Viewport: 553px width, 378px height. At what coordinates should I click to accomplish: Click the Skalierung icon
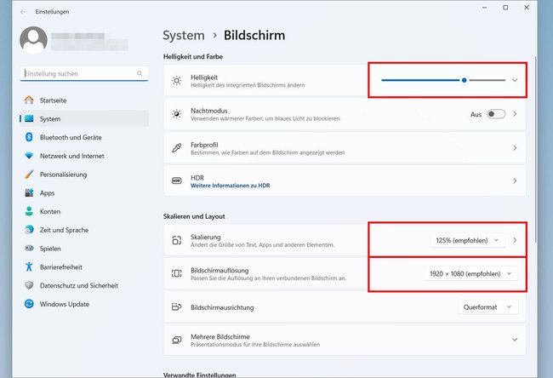tap(177, 240)
